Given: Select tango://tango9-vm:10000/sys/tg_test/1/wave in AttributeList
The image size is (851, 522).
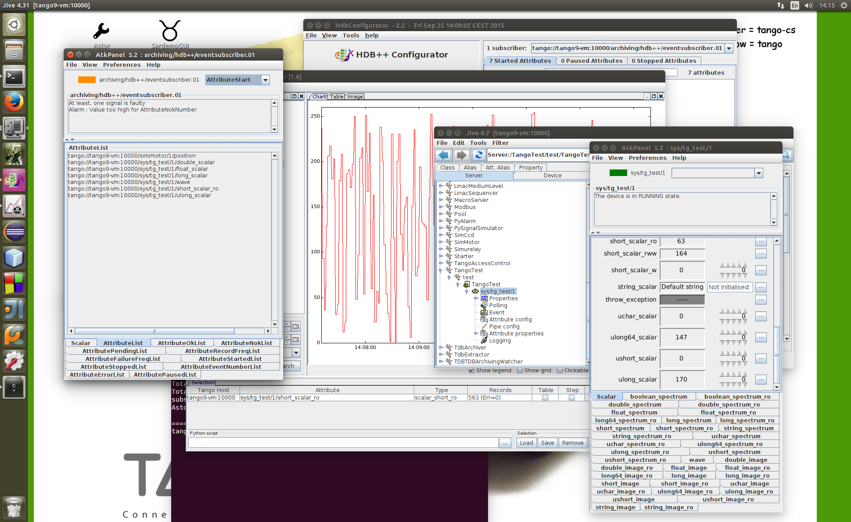Looking at the screenshot, I should (129, 182).
